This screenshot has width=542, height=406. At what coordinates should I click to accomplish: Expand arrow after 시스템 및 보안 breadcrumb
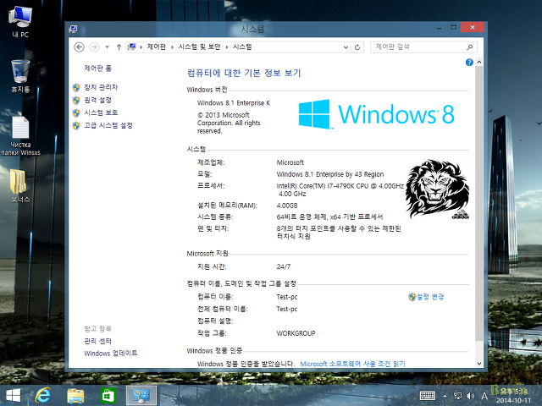click(227, 47)
